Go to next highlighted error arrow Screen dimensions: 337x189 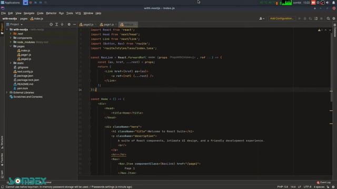pos(330,30)
